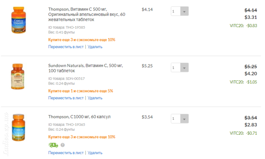The height and width of the screenshot is (159, 265).
Task: Click the Thompson C 1000 мг 60 капсул title
Action: pyautogui.click(x=79, y=117)
